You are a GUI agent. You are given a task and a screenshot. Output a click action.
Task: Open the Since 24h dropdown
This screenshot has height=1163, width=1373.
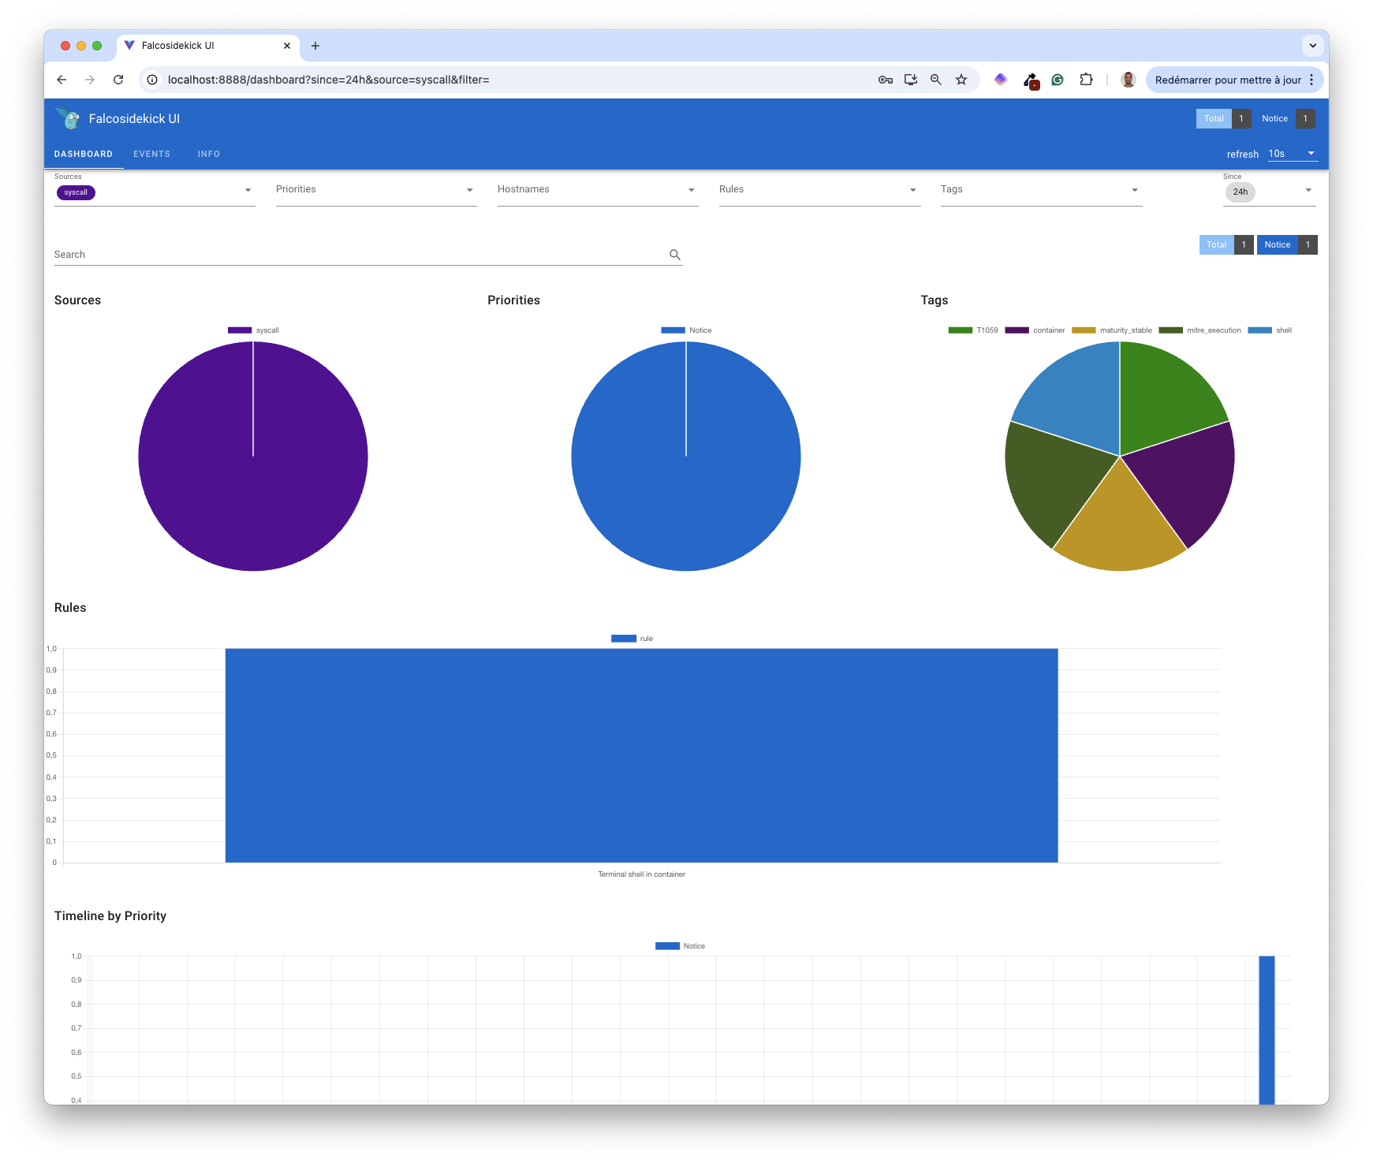click(x=1269, y=191)
